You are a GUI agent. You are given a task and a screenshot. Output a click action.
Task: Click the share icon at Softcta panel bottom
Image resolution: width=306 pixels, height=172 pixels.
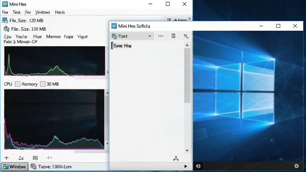pos(176,158)
